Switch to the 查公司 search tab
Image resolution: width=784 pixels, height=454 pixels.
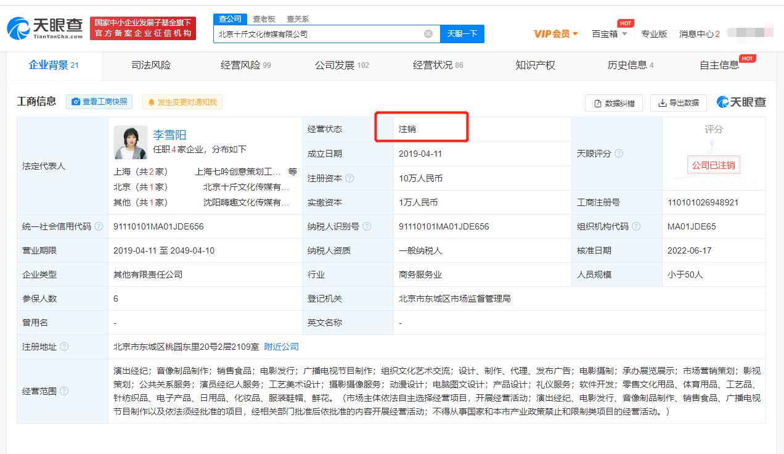[231, 19]
